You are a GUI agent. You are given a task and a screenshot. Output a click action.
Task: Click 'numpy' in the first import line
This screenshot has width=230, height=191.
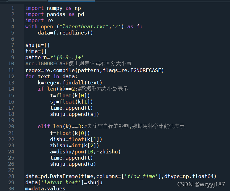55,9
